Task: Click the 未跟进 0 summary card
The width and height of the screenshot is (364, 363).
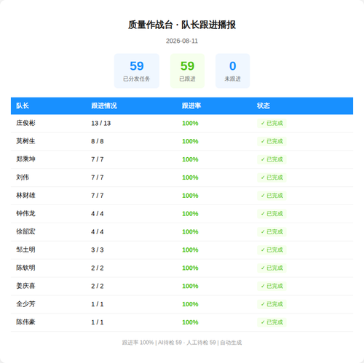Action: [x=232, y=71]
